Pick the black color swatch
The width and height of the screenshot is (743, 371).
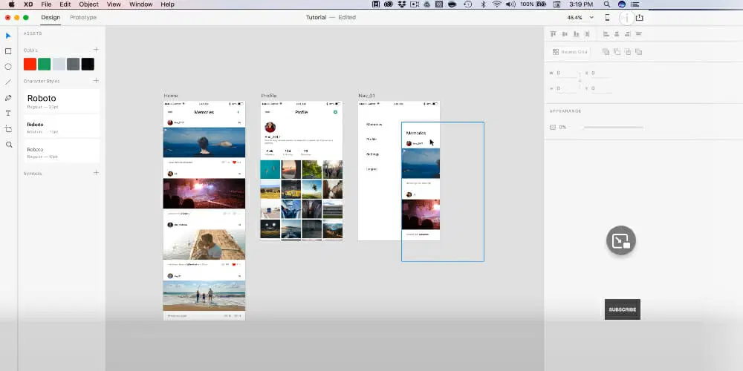point(88,65)
